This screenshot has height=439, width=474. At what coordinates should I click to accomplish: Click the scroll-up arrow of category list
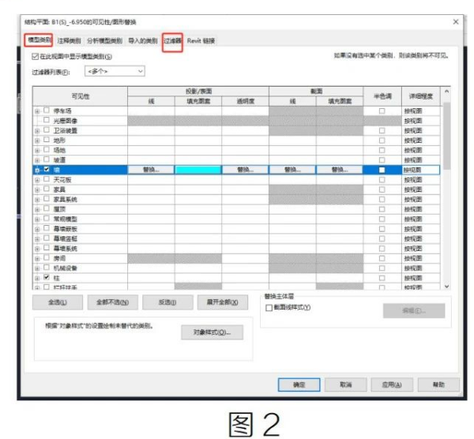446,92
